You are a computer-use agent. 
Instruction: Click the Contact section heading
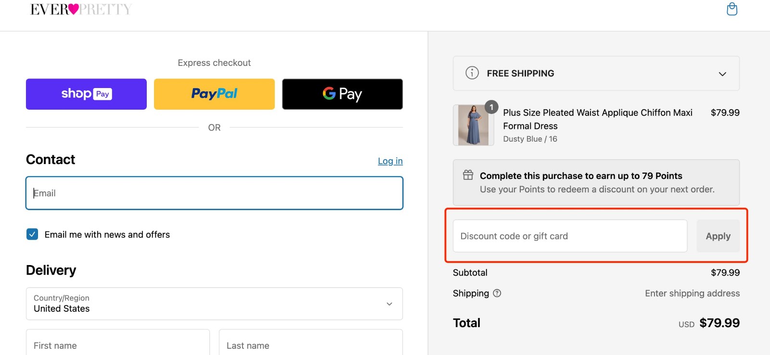[x=50, y=159]
